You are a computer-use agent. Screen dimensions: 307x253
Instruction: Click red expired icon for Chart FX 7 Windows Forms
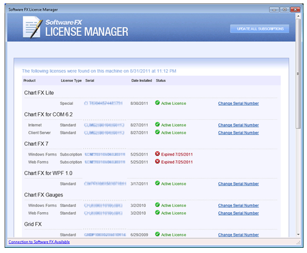click(x=157, y=154)
